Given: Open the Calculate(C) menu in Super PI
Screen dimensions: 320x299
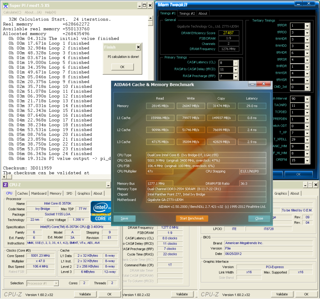Looking at the screenshot, I should coord(12,12).
